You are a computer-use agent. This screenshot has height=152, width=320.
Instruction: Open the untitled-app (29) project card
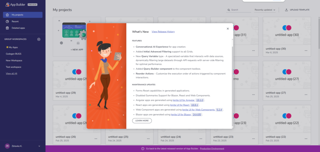coord(70,81)
